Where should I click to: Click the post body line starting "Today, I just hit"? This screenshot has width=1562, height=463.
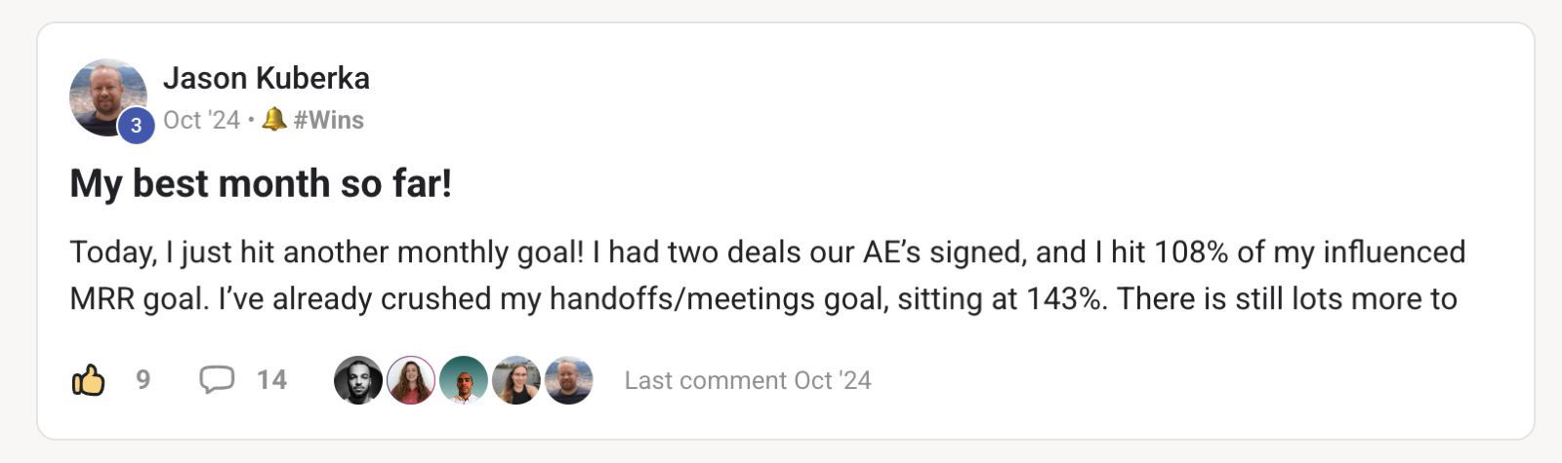pyautogui.click(x=766, y=252)
